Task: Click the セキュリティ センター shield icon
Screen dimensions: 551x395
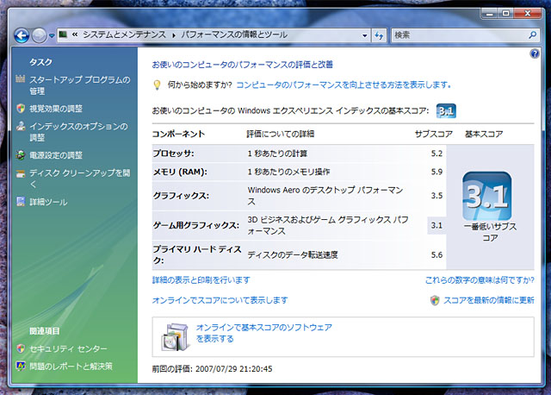Action: pos(21,348)
